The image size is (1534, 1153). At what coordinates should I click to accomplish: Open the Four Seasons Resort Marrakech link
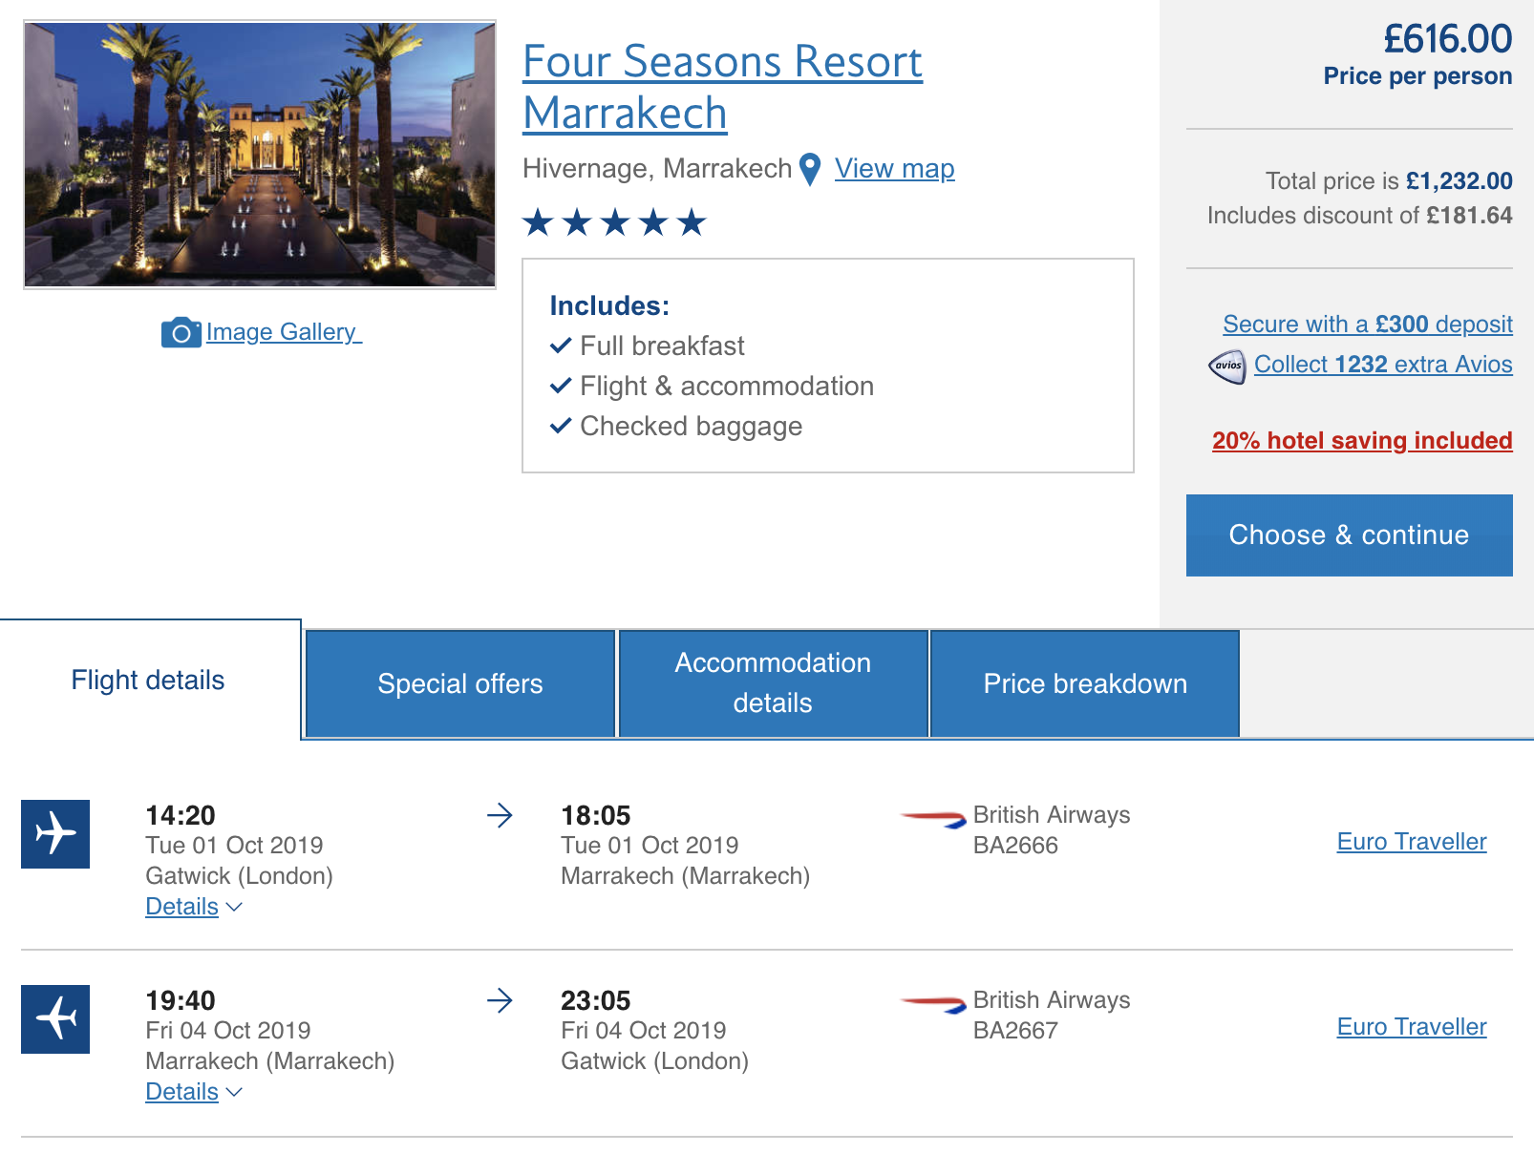[721, 87]
